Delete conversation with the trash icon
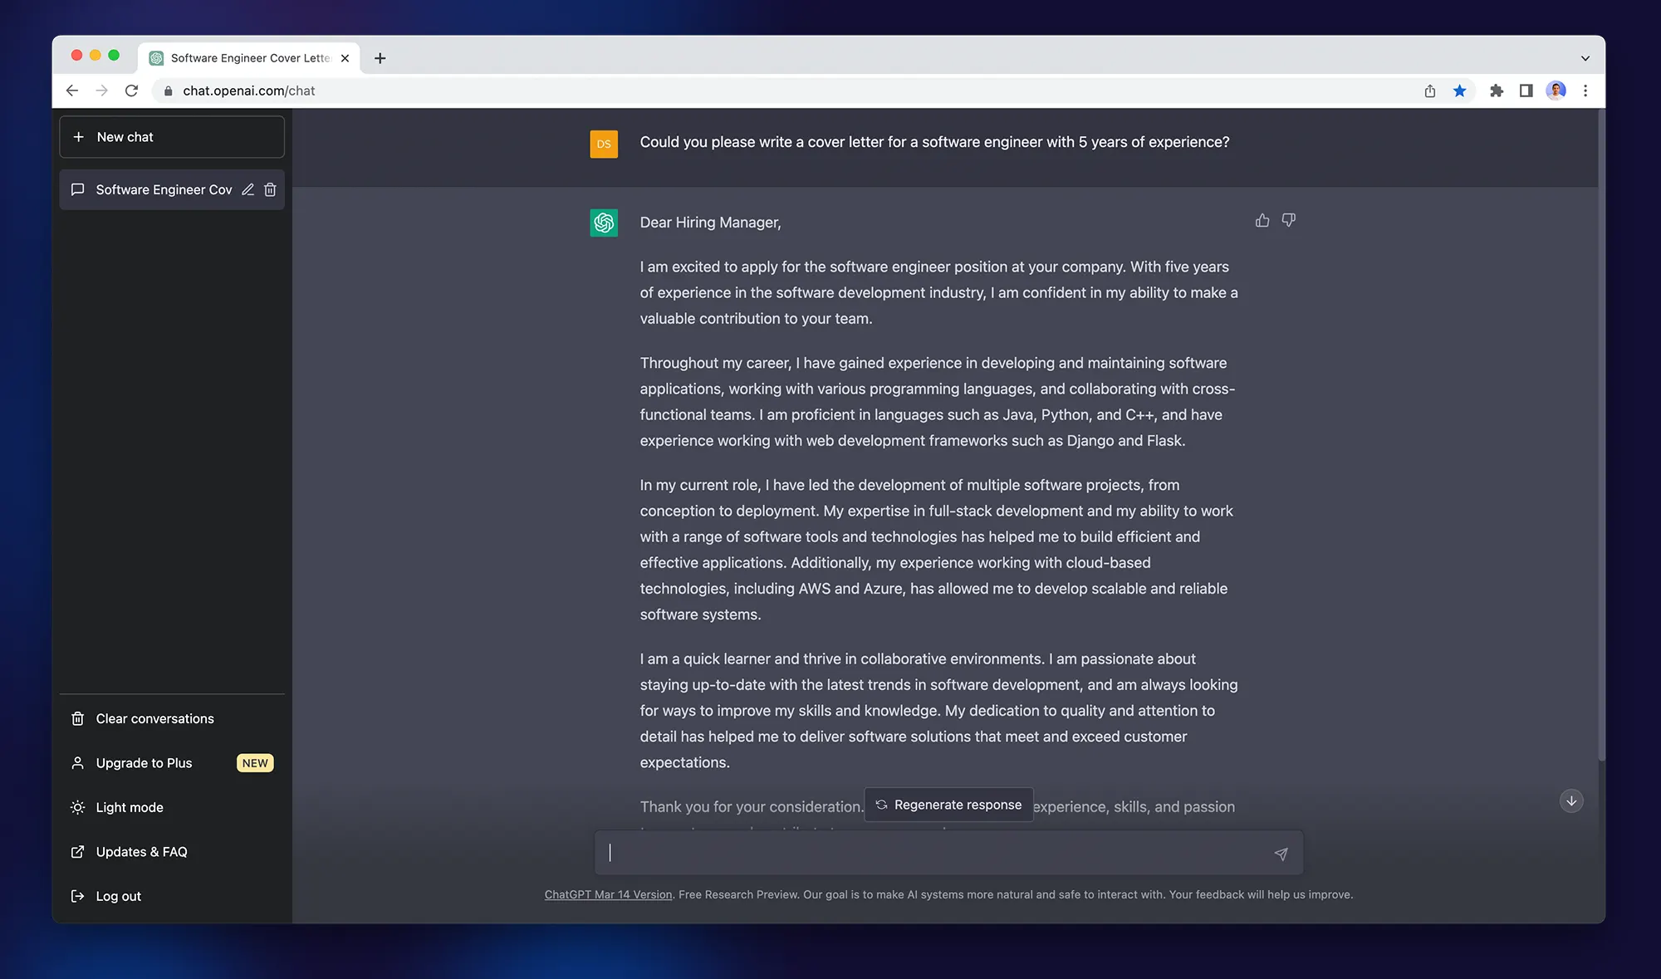The width and height of the screenshot is (1661, 979). 270,190
